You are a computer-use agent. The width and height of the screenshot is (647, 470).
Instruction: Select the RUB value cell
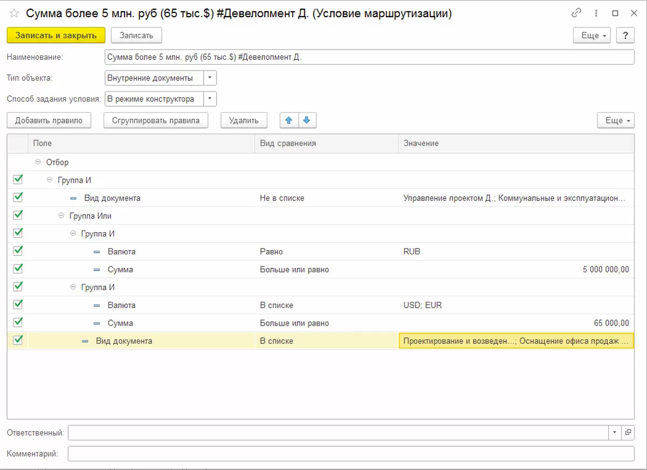coord(517,252)
